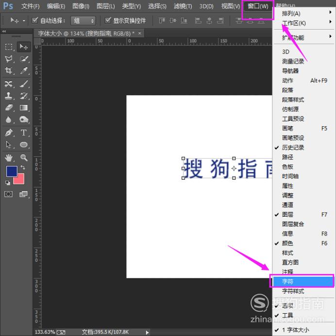
Task: Select the Zoom tool
Action: 24,158
